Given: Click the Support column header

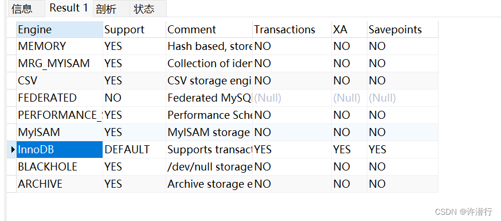Looking at the screenshot, I should click(135, 30).
